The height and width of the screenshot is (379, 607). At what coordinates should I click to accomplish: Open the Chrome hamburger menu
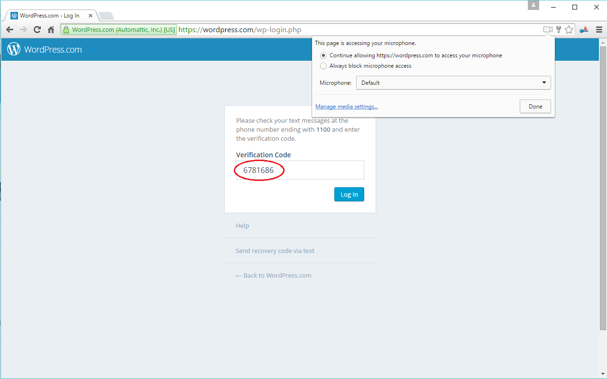pos(599,30)
